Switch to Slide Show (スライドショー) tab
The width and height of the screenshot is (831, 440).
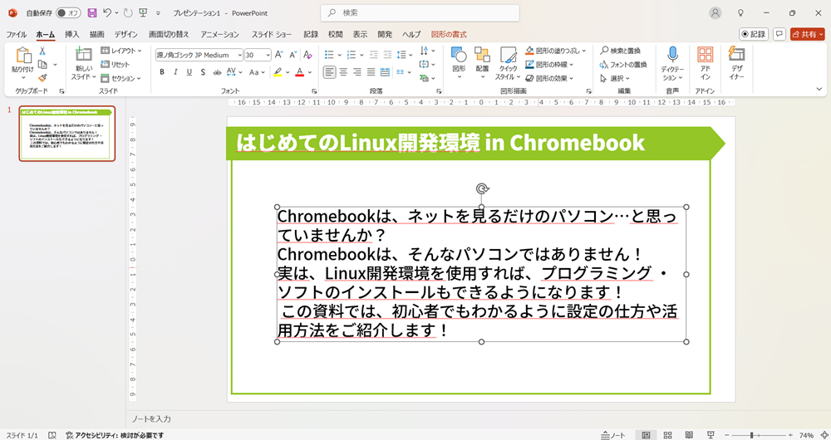pos(272,34)
